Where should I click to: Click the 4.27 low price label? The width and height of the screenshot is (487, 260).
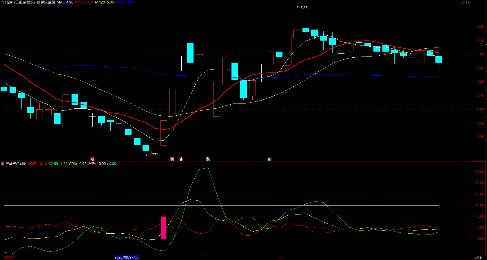pos(153,155)
